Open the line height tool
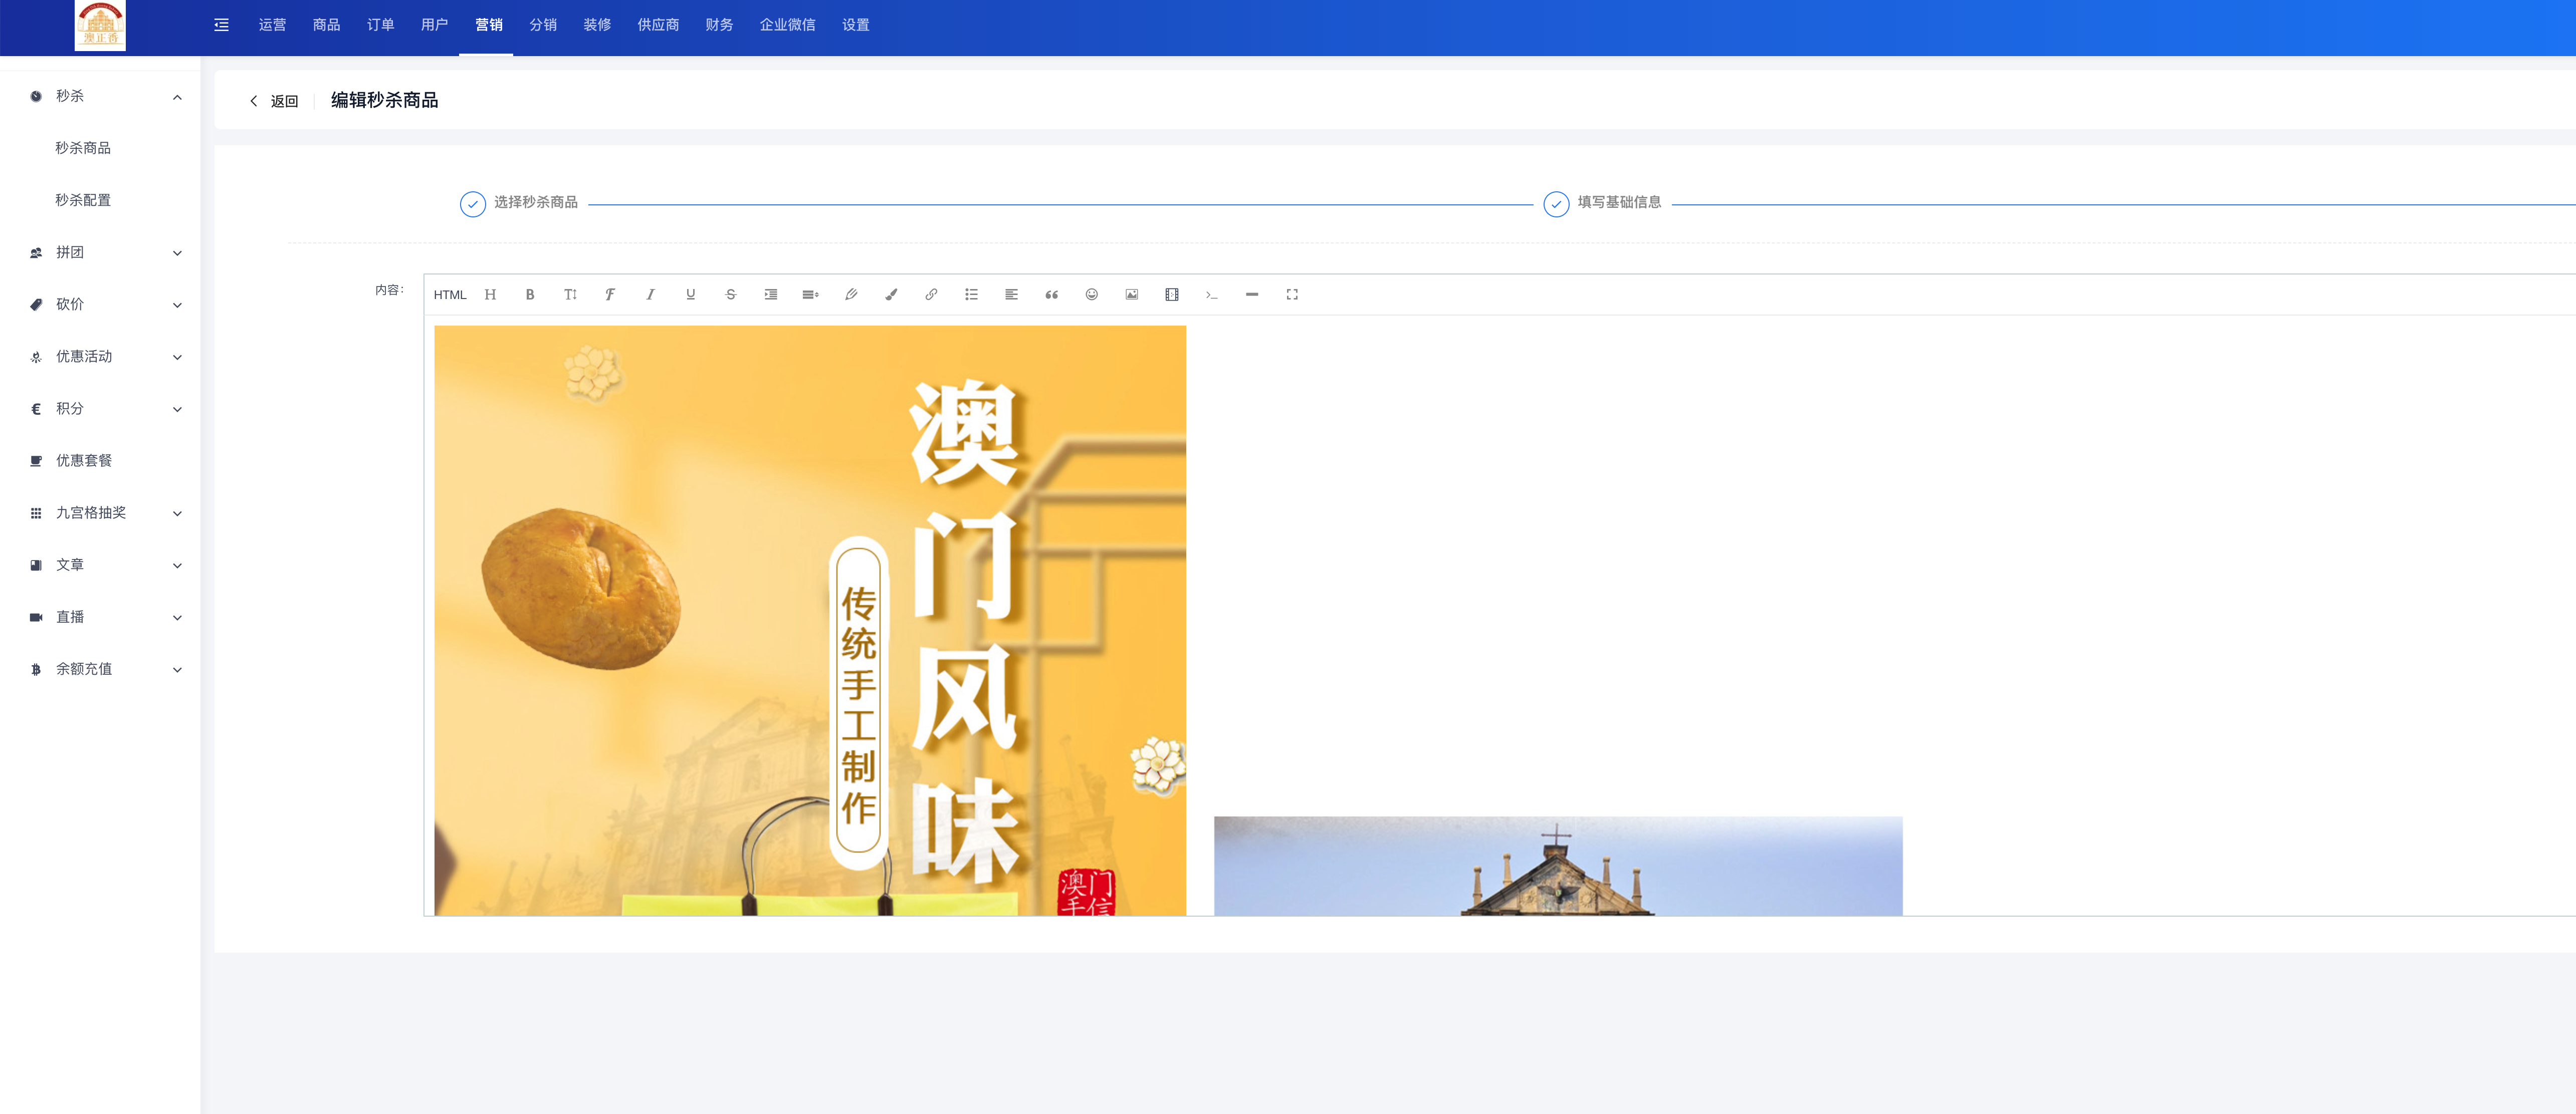Screen dimensions: 2576x1114 (x=811, y=295)
